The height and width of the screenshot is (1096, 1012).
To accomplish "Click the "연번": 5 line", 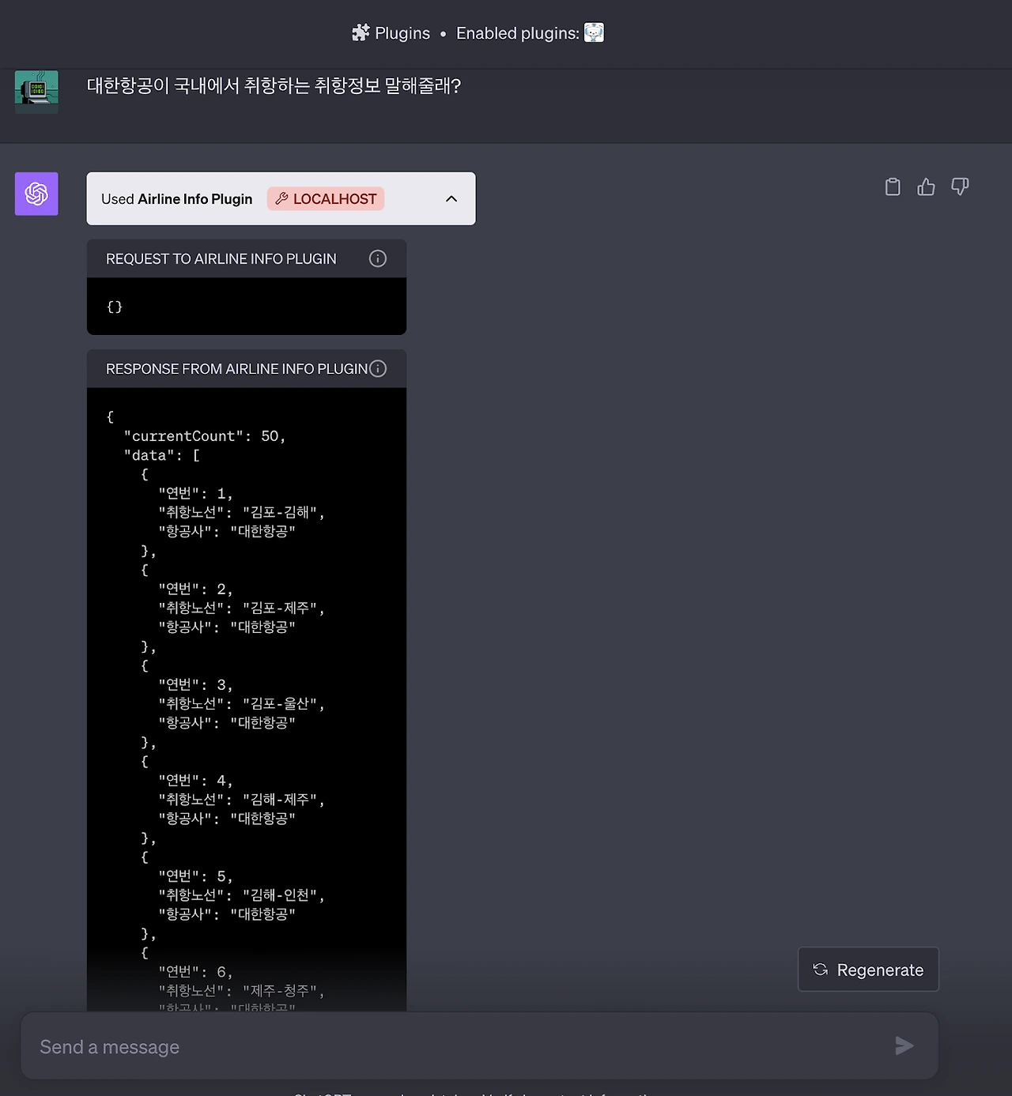I will 196,876.
